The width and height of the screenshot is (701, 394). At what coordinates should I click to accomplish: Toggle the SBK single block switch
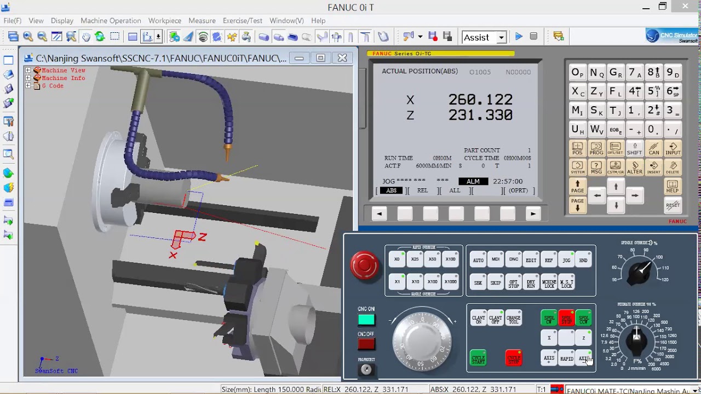pyautogui.click(x=478, y=282)
